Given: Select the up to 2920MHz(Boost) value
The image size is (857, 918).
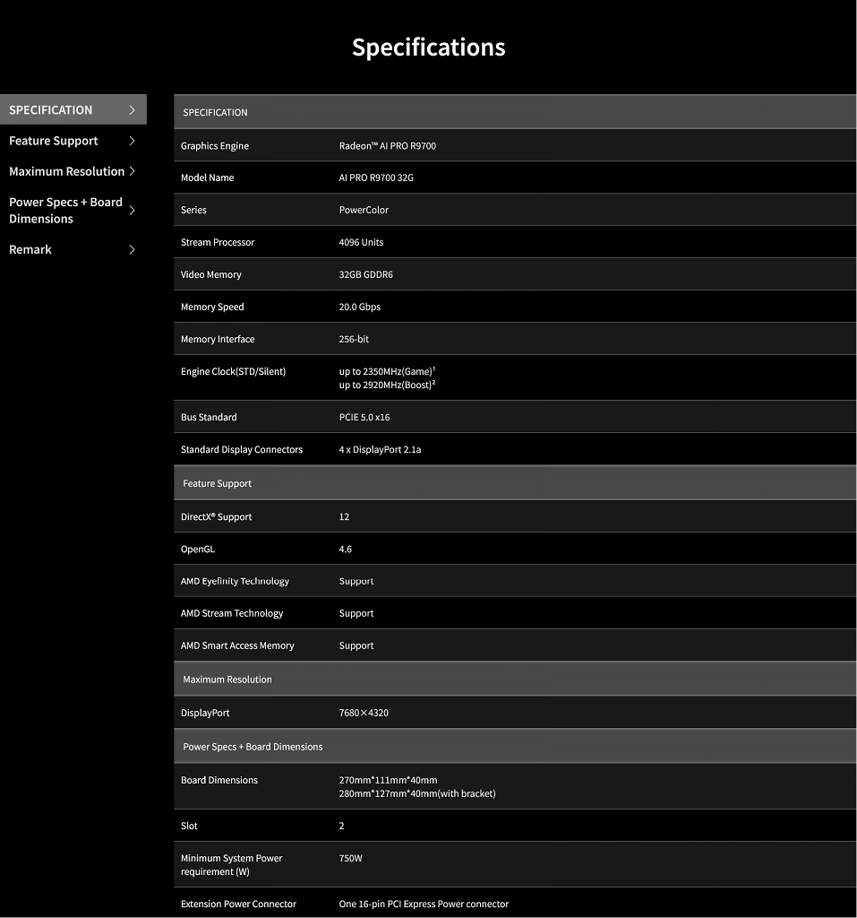Looking at the screenshot, I should 387,385.
